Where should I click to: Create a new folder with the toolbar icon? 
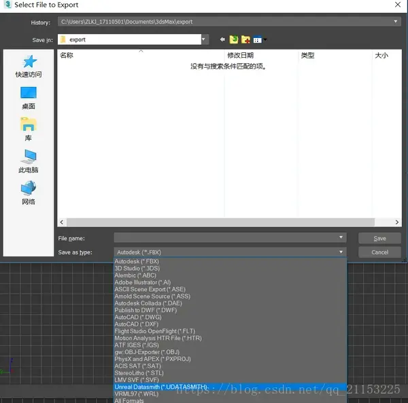[x=245, y=39]
